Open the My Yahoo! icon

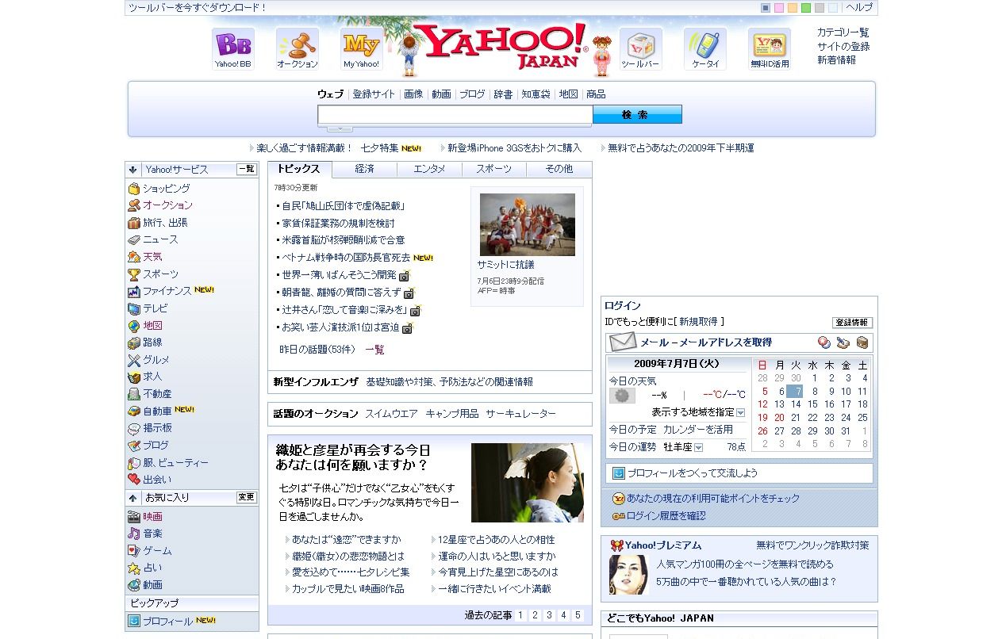click(x=362, y=48)
